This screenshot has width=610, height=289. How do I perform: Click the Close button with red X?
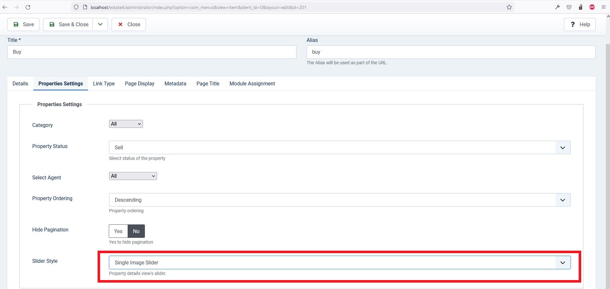pyautogui.click(x=129, y=24)
